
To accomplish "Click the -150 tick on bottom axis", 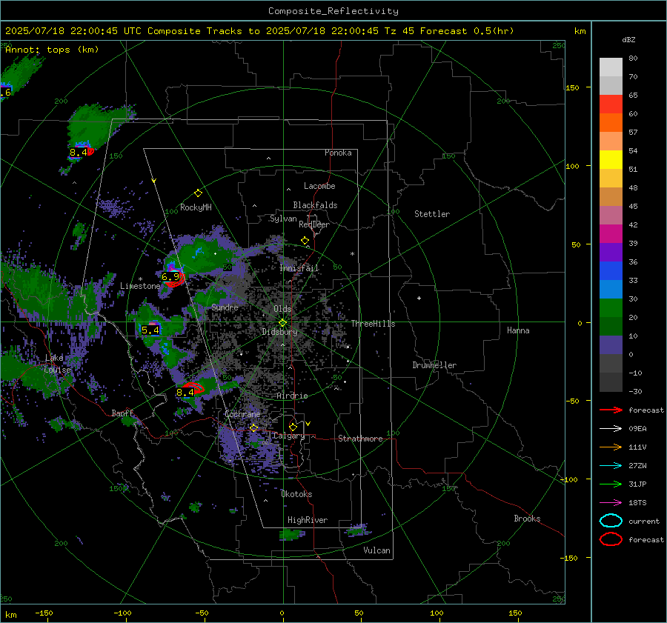I will (x=44, y=613).
